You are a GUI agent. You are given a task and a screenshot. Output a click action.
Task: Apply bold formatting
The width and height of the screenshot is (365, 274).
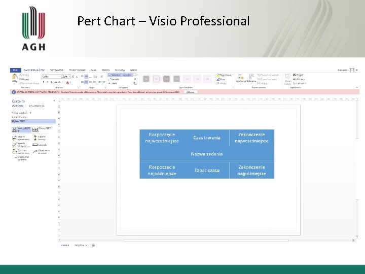pyautogui.click(x=44, y=82)
